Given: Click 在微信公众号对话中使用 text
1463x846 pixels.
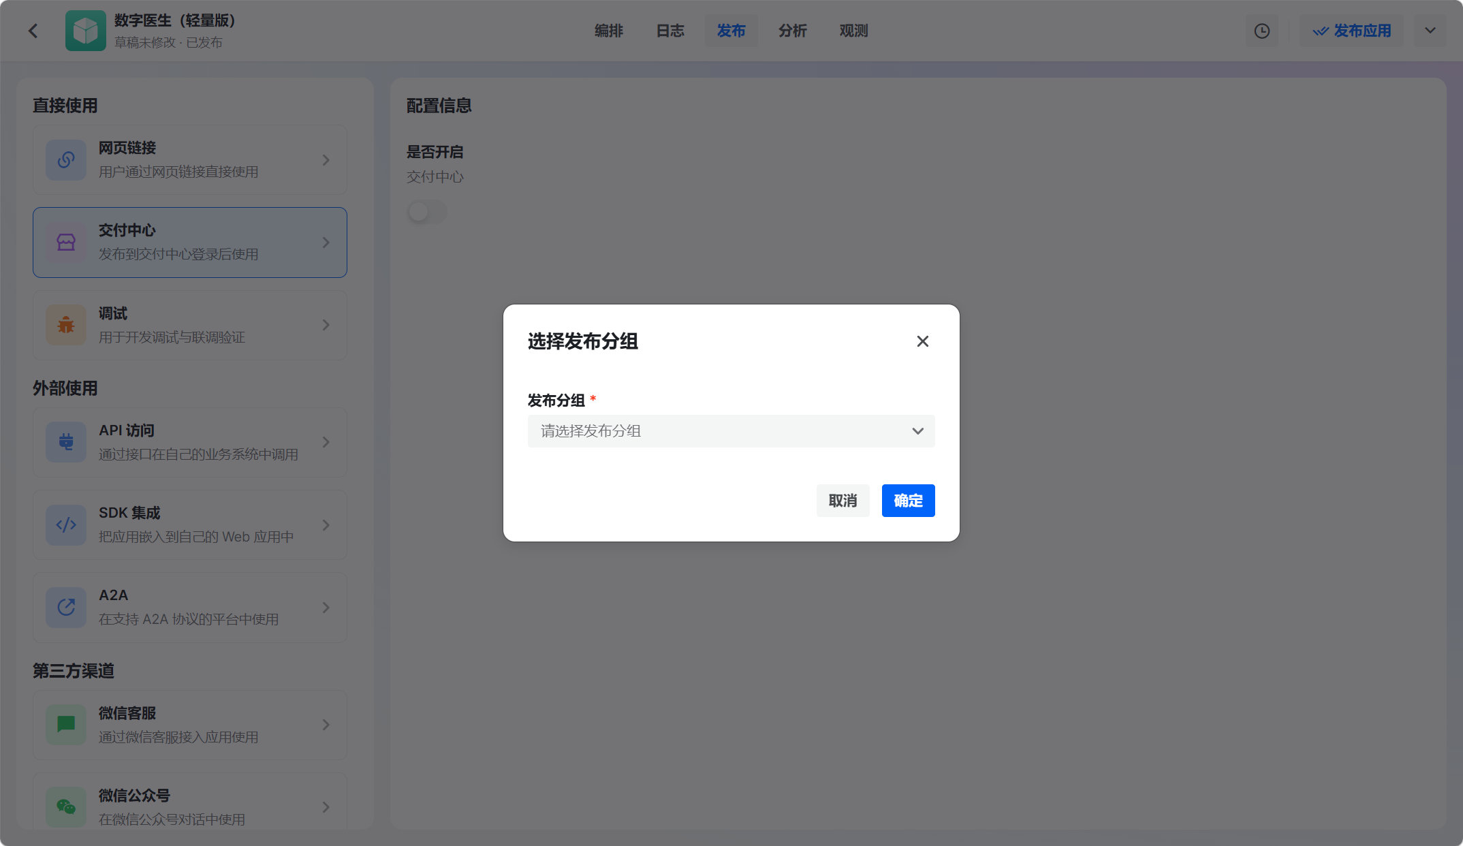Looking at the screenshot, I should coord(172,819).
